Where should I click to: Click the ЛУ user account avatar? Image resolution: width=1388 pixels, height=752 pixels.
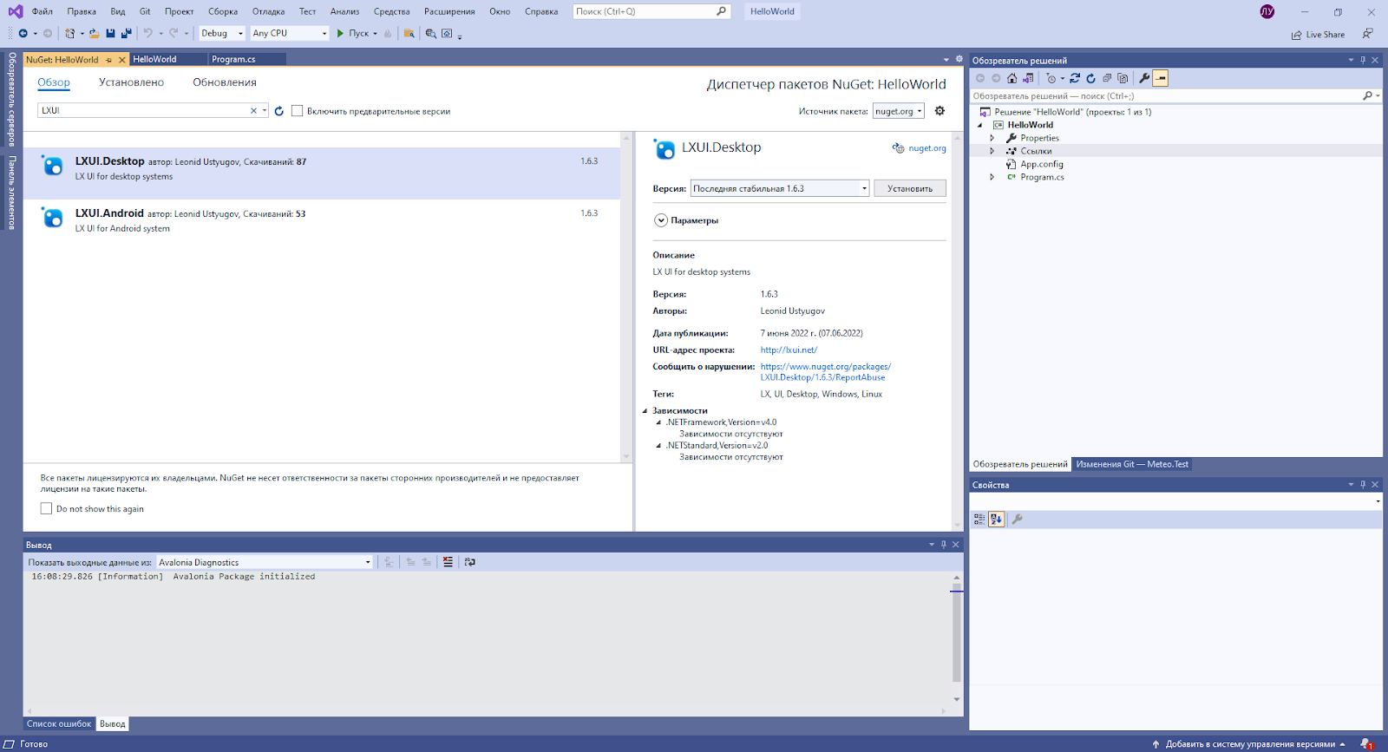pyautogui.click(x=1267, y=11)
